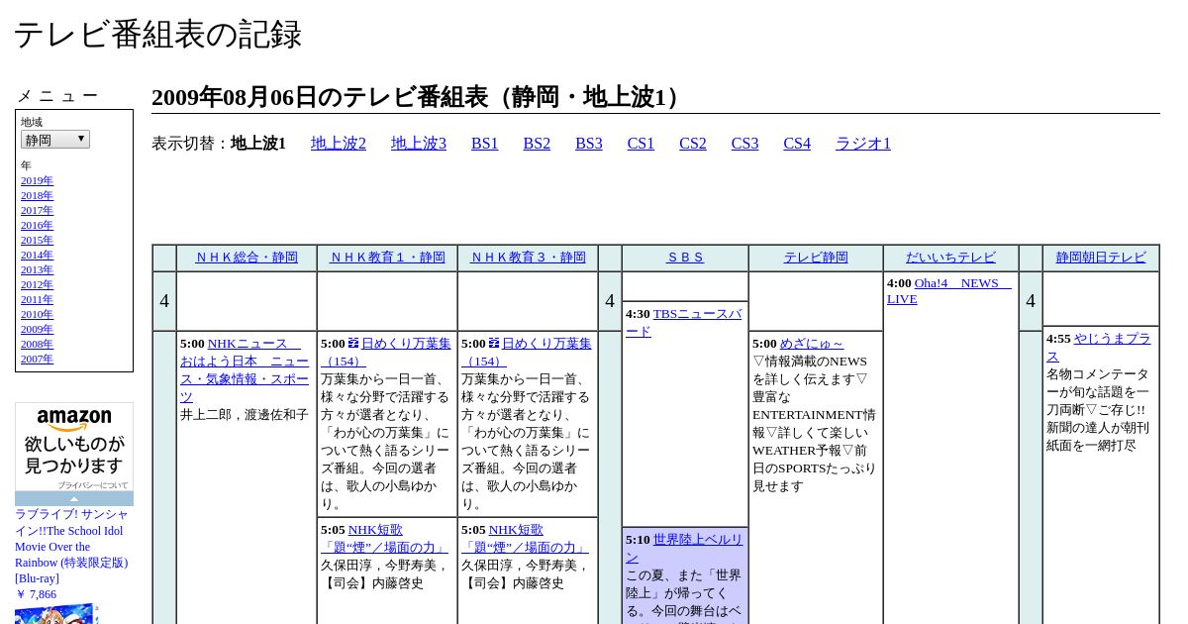Viewport: 1188px width, 624px height.
Task: Click the caption icon before 日めくり万葉集 in ＮＨＫ教育３
Action: point(494,343)
